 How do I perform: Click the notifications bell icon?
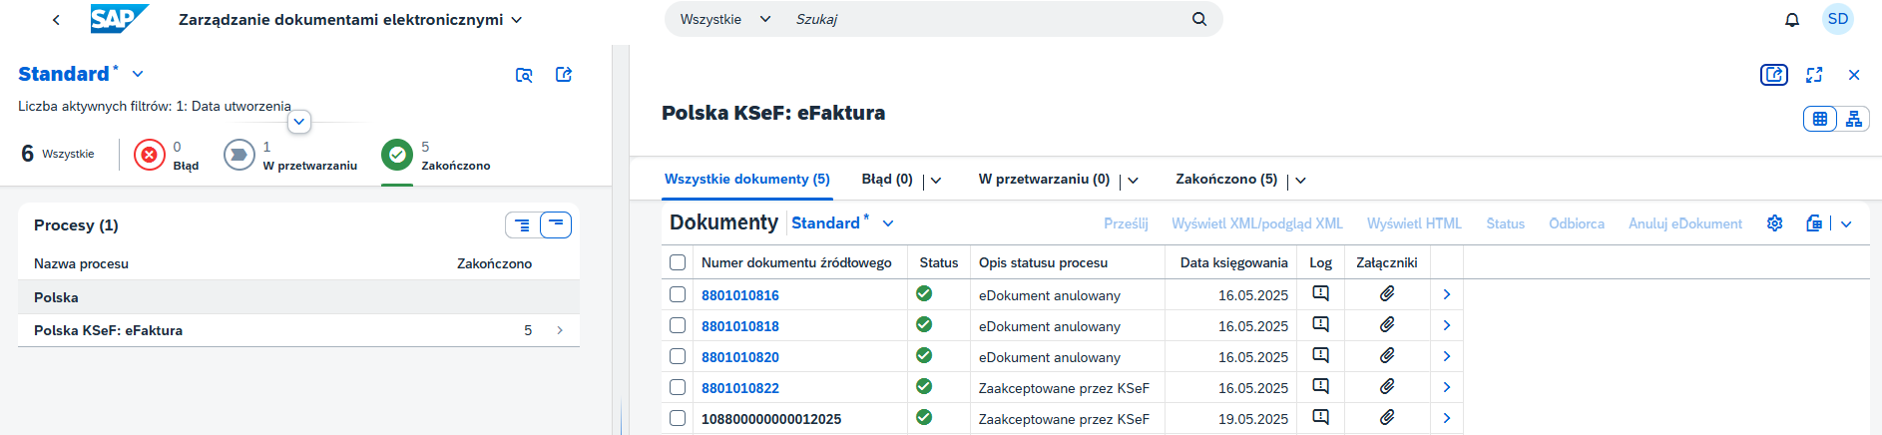1792,20
